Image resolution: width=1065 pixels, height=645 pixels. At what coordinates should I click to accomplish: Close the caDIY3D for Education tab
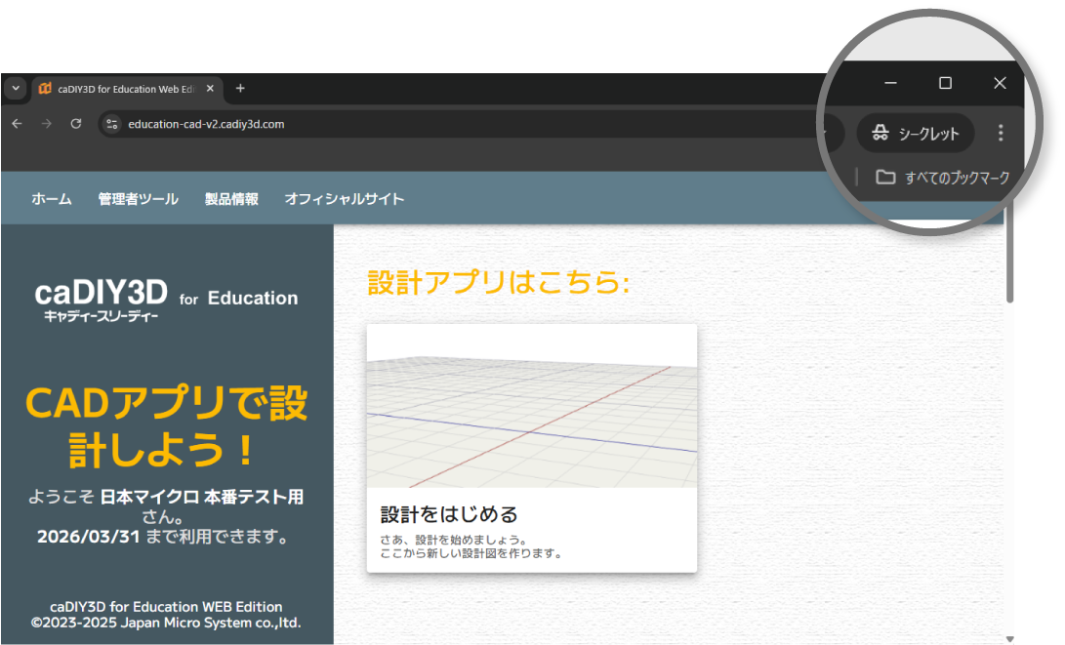210,88
